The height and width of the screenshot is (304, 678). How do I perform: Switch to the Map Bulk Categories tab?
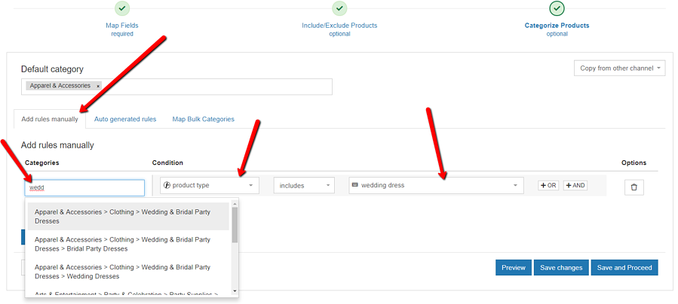[203, 119]
